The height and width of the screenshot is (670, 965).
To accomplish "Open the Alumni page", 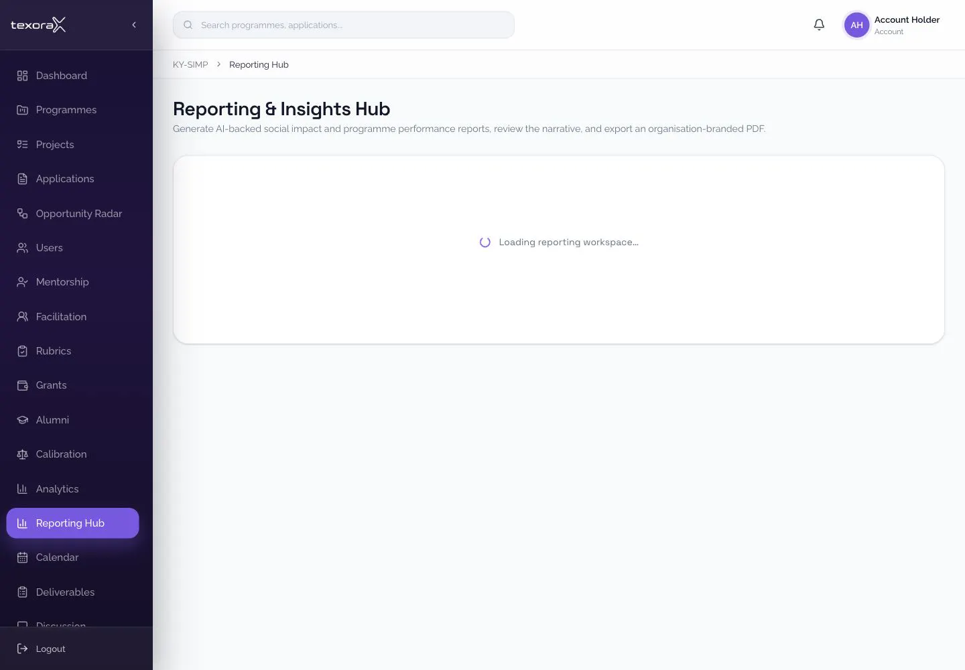I will (72, 420).
